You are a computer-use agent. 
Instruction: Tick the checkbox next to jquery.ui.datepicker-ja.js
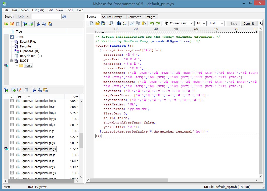point(12,143)
